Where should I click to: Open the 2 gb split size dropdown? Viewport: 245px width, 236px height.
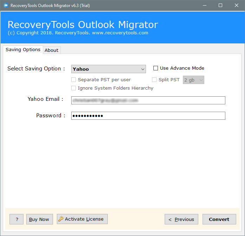click(x=193, y=80)
